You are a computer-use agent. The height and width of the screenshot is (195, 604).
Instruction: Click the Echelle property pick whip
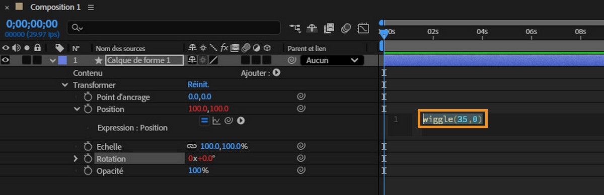coord(301,146)
